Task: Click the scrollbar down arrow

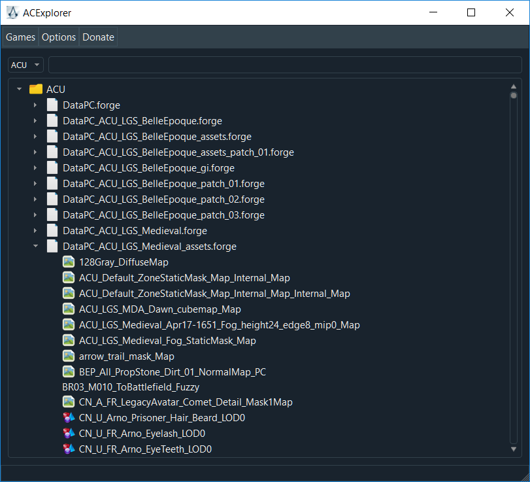Action: coord(514,449)
